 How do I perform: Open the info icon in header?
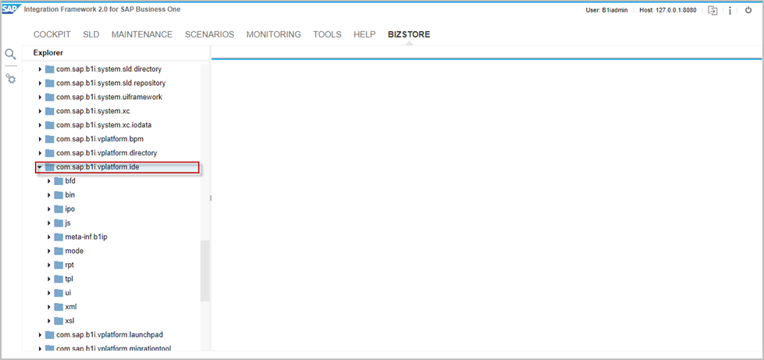[x=730, y=10]
